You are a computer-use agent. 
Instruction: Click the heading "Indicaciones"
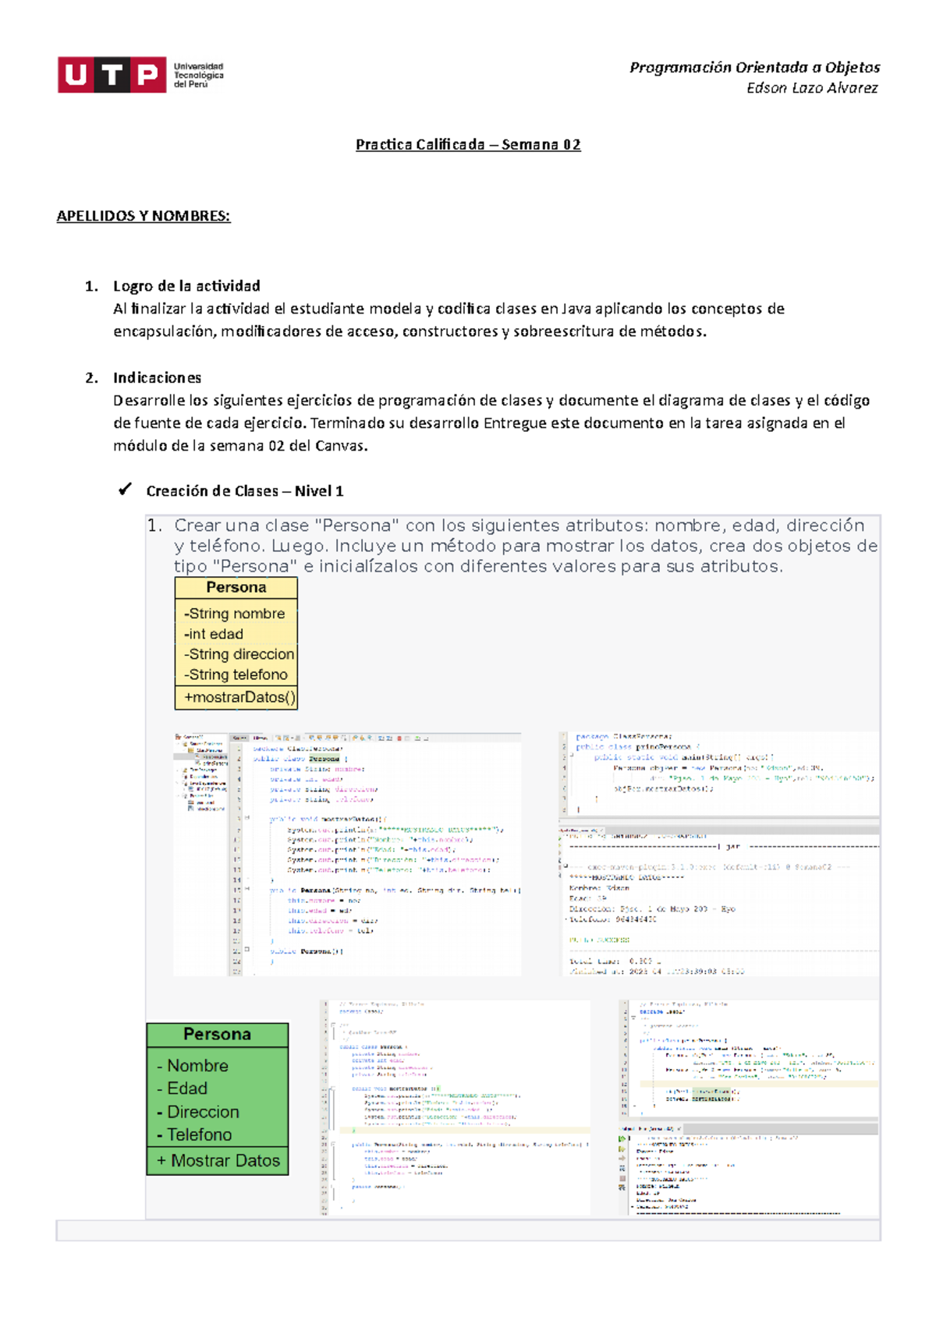157,378
